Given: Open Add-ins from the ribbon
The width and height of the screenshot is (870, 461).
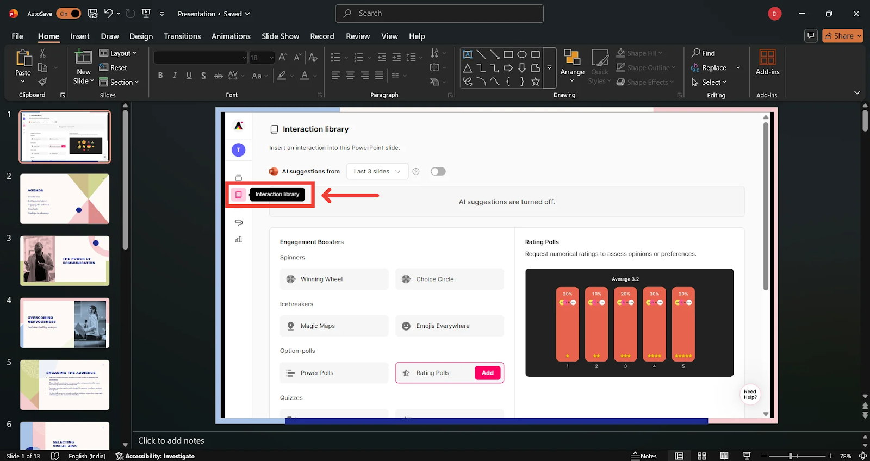Looking at the screenshot, I should point(767,63).
